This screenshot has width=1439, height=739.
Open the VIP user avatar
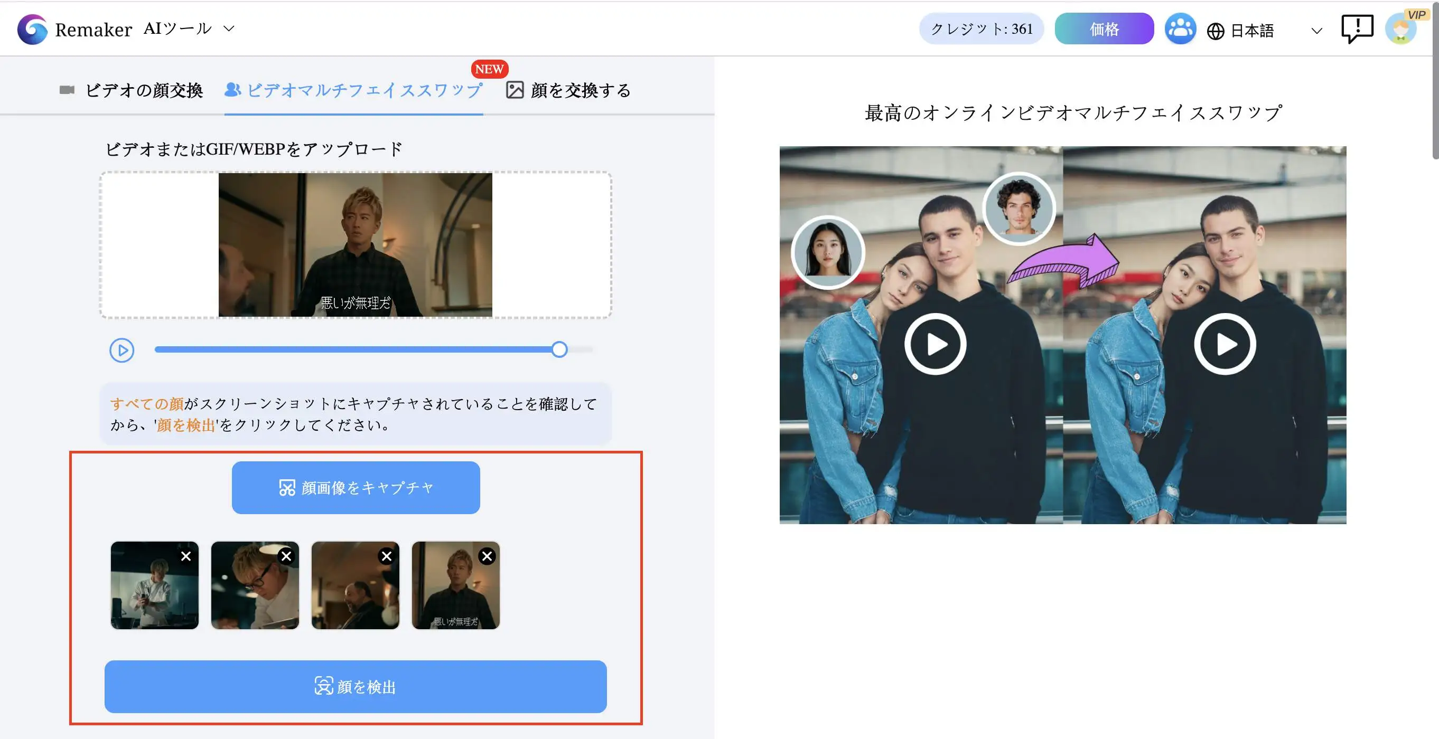click(1401, 29)
